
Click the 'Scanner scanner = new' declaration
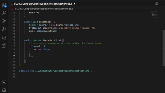point(42,25)
